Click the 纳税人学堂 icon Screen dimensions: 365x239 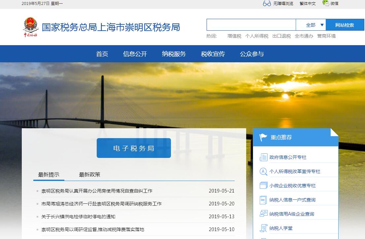point(263,228)
